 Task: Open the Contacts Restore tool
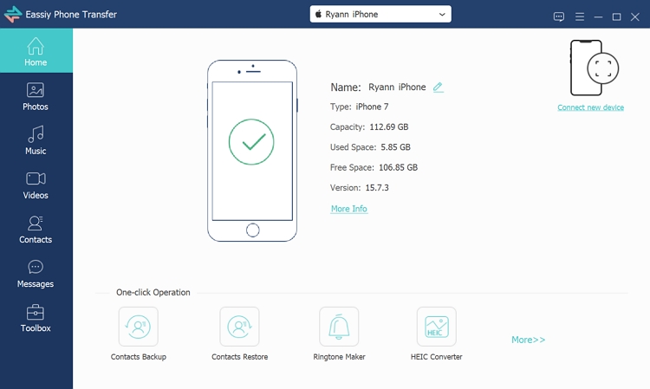coord(239,327)
